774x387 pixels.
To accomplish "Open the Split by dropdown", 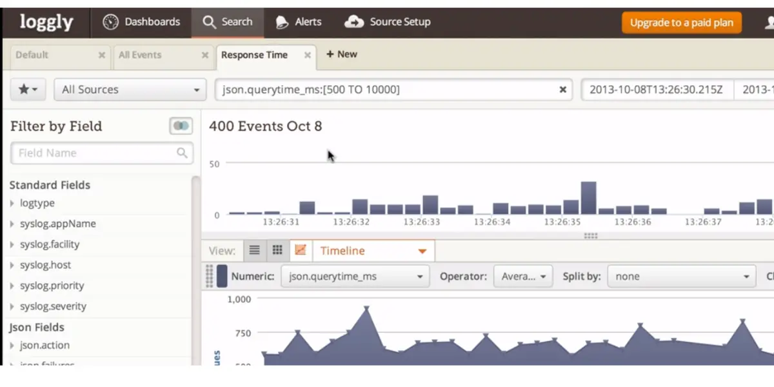I will pos(682,276).
